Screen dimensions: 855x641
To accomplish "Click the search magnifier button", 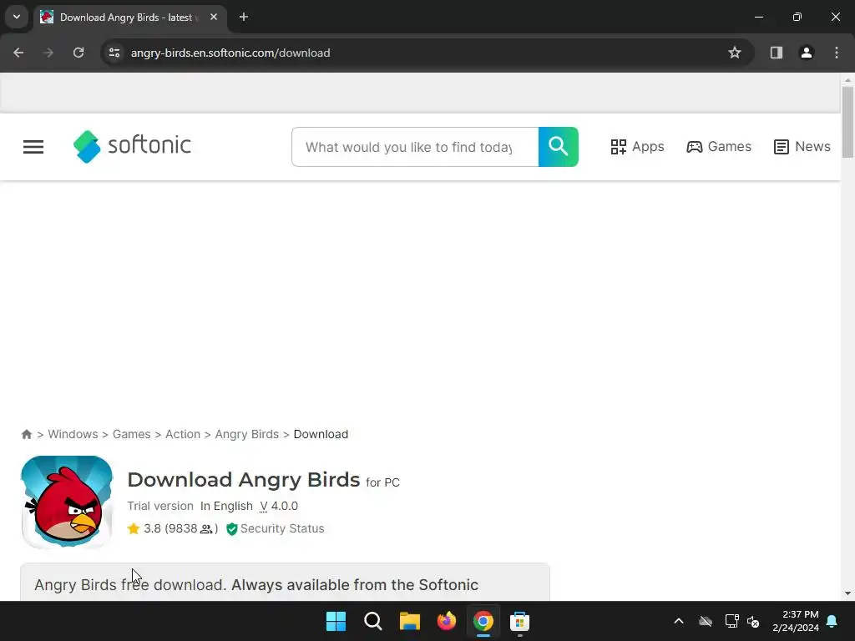I will 559,147.
